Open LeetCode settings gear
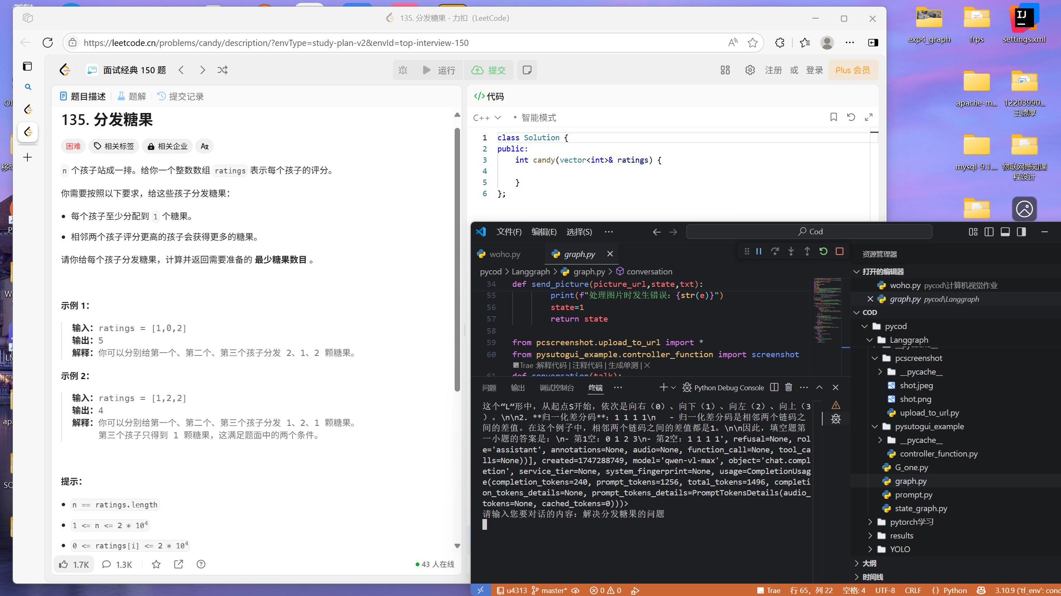Image resolution: width=1061 pixels, height=596 pixels. 750,70
